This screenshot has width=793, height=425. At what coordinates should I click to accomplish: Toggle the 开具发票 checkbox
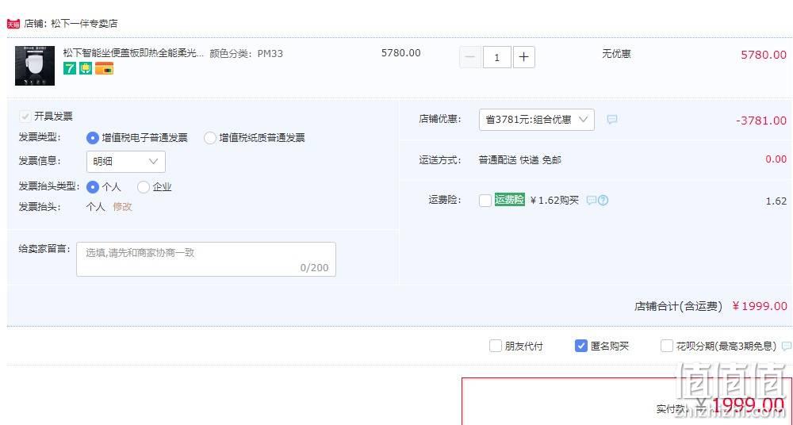(x=25, y=117)
